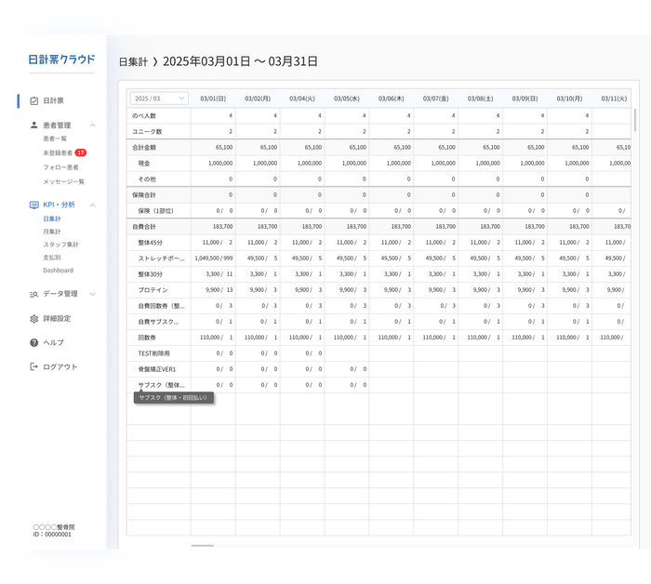Image resolution: width=651 pixels, height=584 pixels.
Task: Click the 保険合計 row label
Action: (x=143, y=195)
